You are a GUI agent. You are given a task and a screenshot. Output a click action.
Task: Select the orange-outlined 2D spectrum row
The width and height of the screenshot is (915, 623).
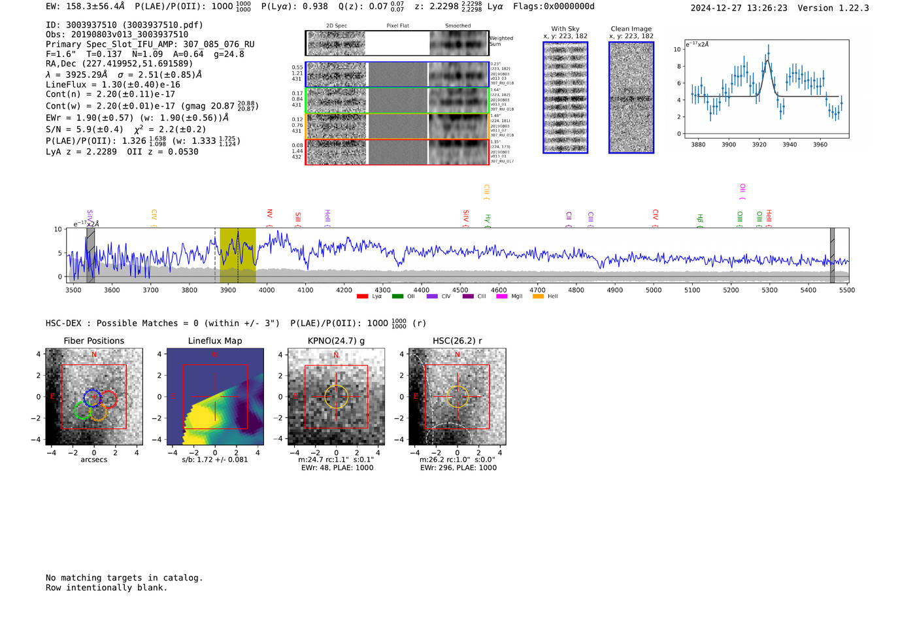point(397,126)
